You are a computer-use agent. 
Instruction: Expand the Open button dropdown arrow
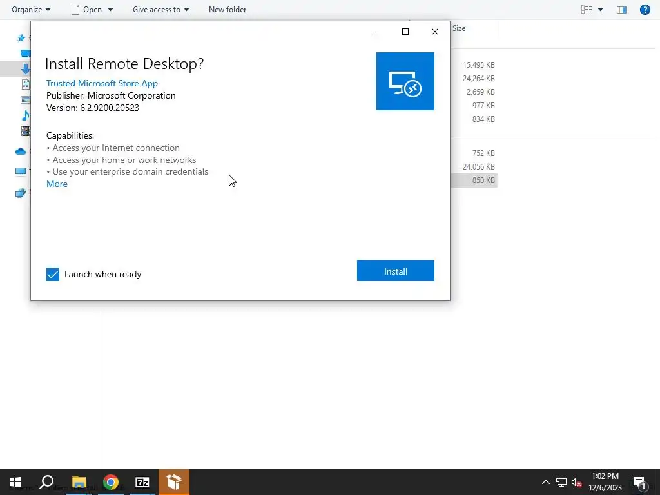point(110,9)
